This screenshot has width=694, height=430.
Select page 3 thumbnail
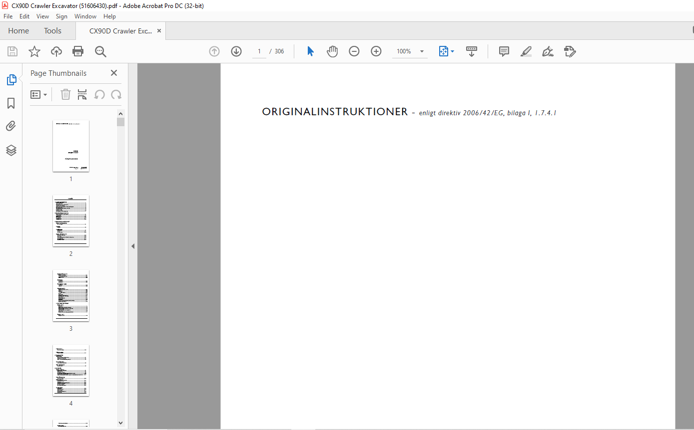(71, 295)
